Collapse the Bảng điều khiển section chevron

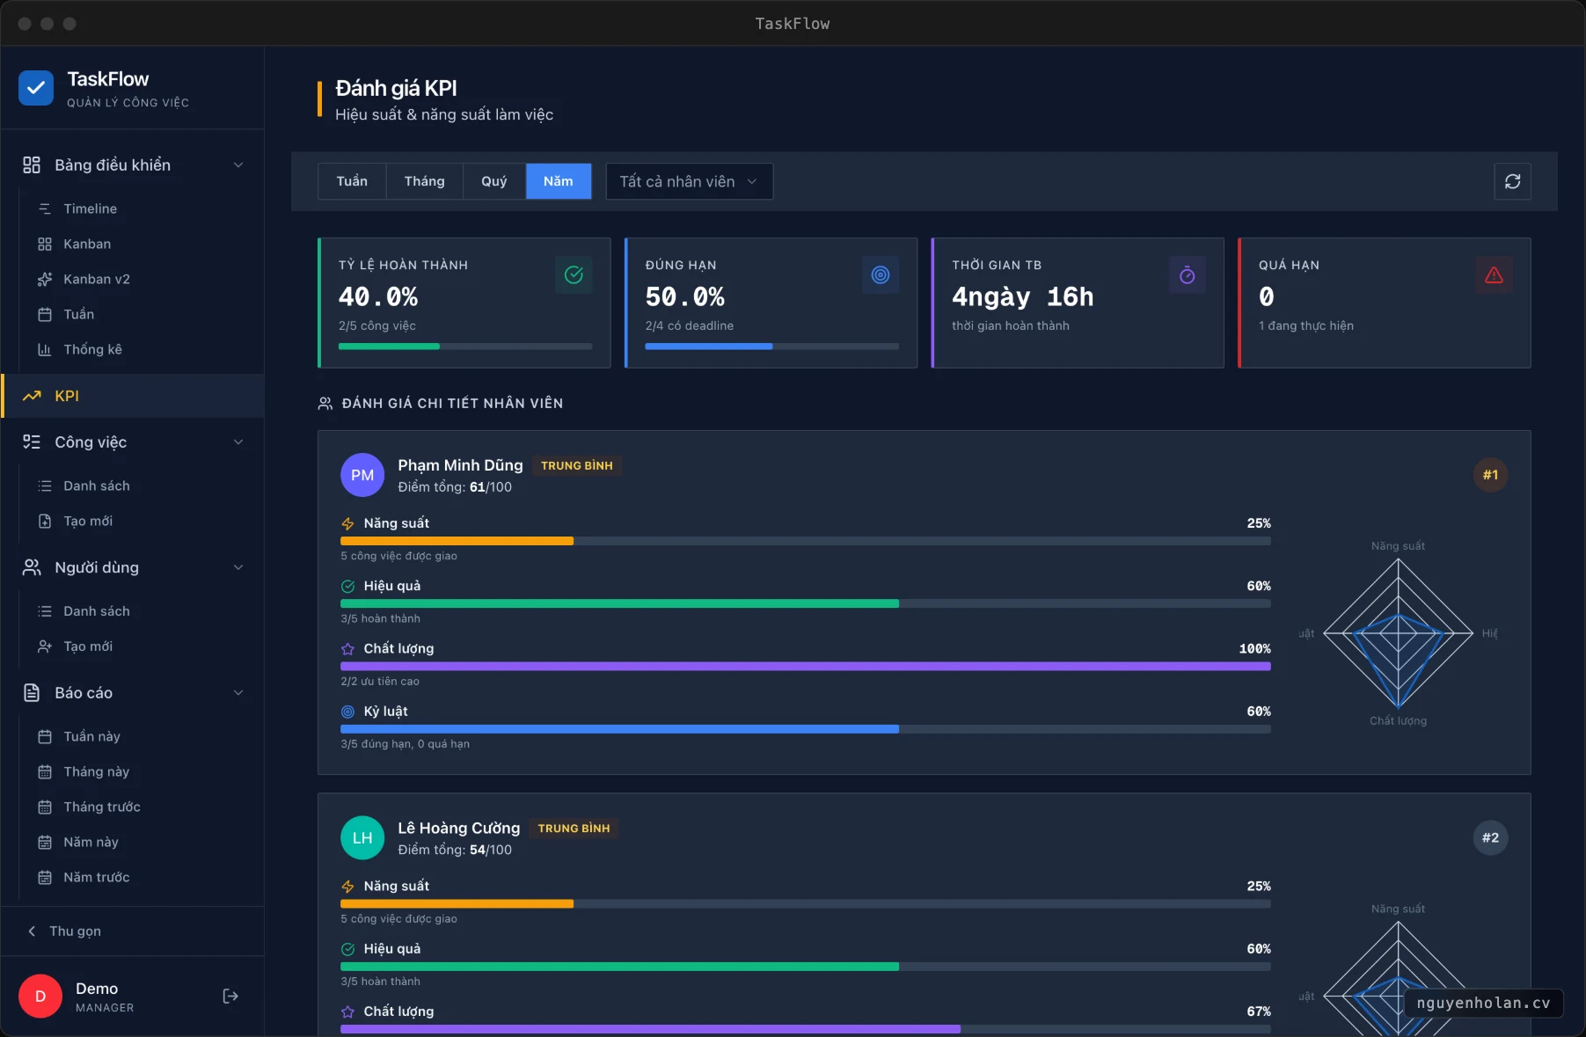[x=238, y=164]
